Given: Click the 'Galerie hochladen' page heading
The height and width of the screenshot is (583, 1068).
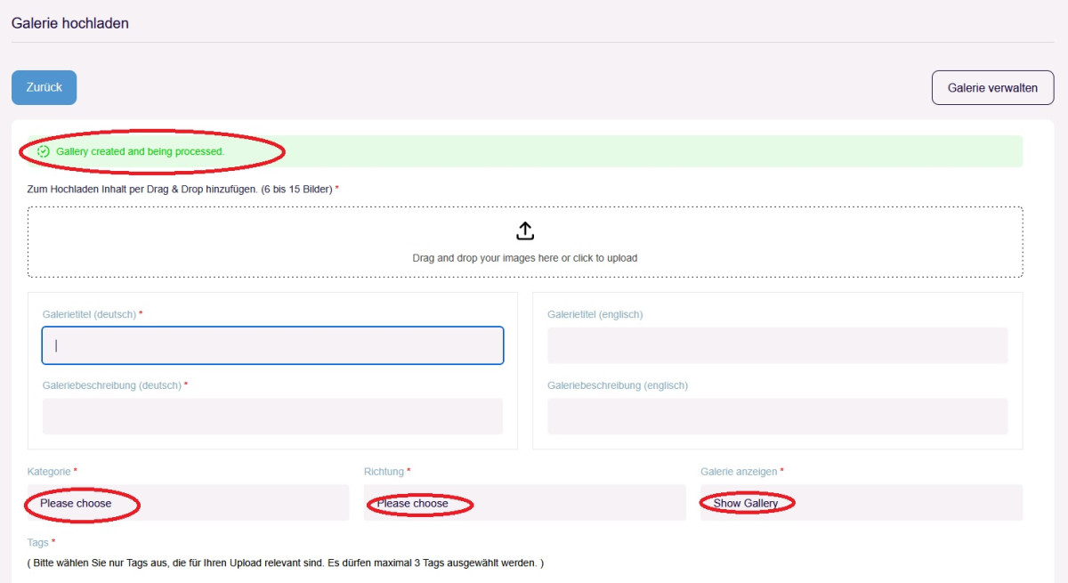Looking at the screenshot, I should coord(70,23).
